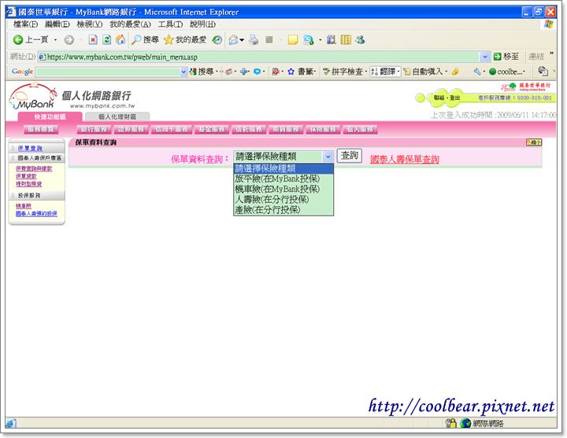The width and height of the screenshot is (567, 438).
Task: Click the highlighter pen icon on the Google toolbar
Action: coord(455,72)
